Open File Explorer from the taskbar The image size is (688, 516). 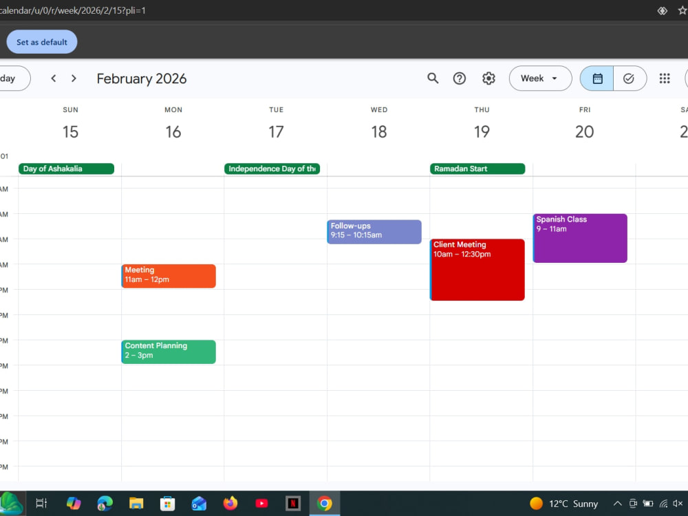pyautogui.click(x=136, y=504)
